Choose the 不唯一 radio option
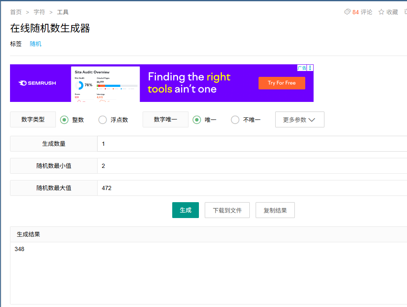 (x=235, y=120)
